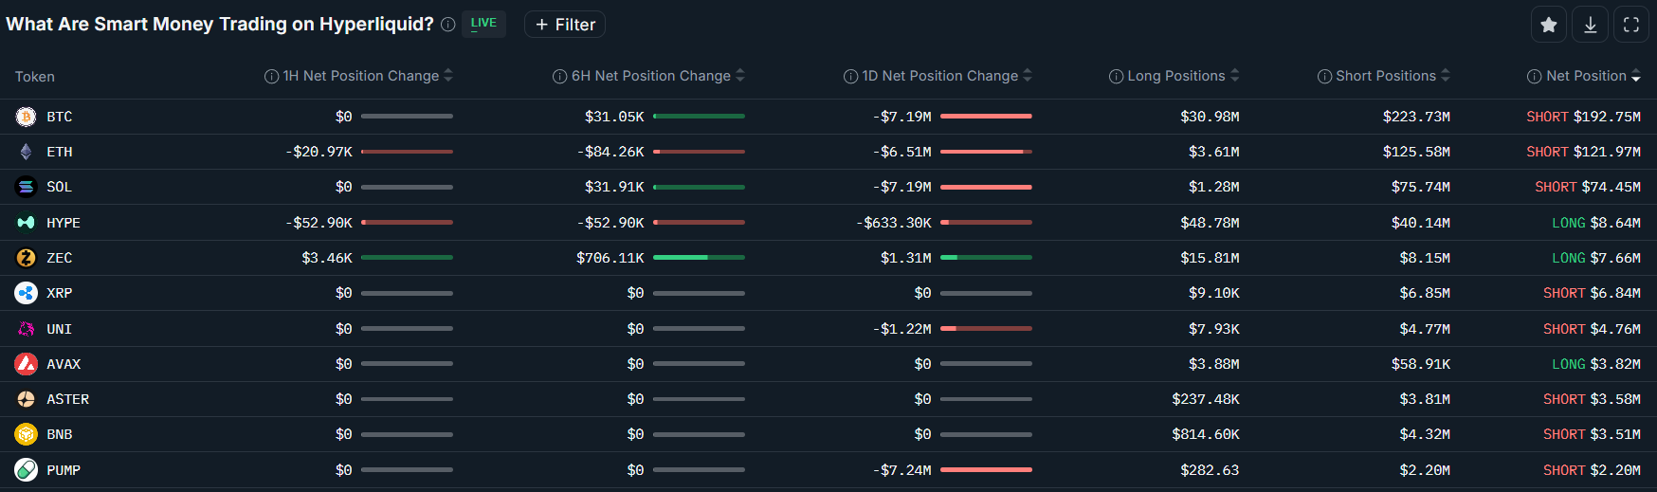Expand table with fullscreen icon
The image size is (1657, 492).
[1631, 25]
